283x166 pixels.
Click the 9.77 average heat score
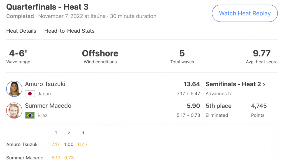262,53
